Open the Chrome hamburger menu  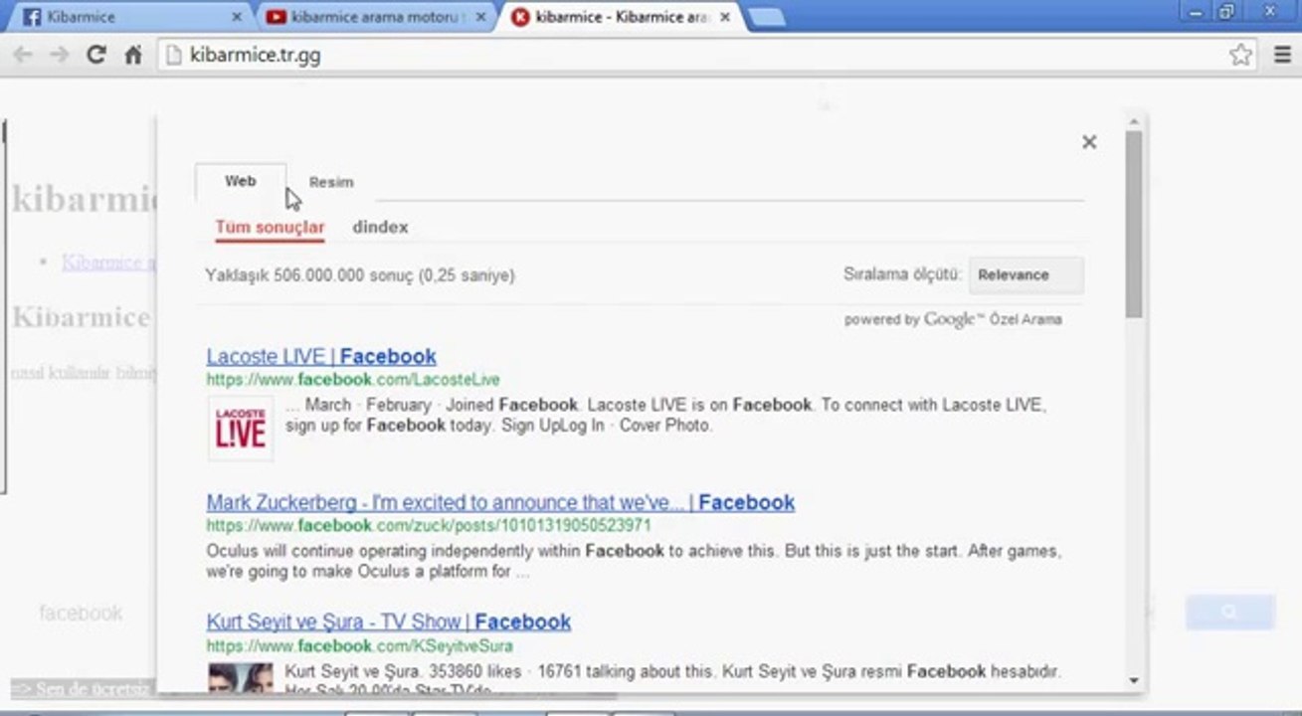[1283, 56]
